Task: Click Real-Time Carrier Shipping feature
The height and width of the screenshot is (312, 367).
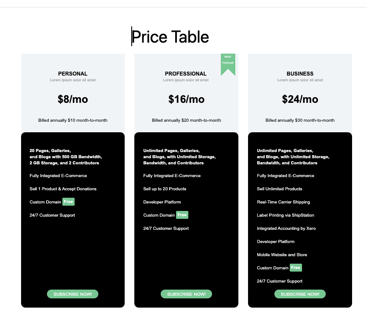Action: (x=284, y=202)
